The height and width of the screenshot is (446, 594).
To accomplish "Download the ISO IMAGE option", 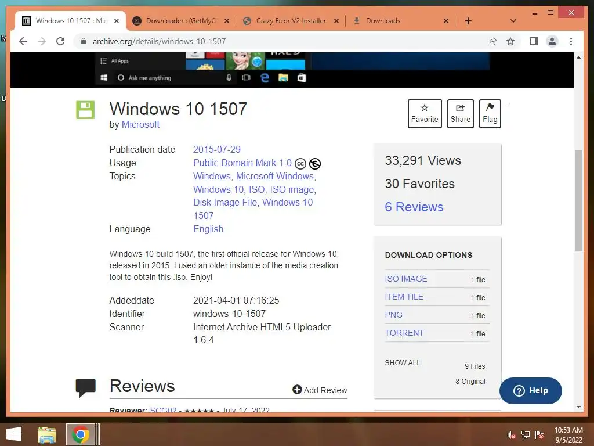I will pos(405,279).
